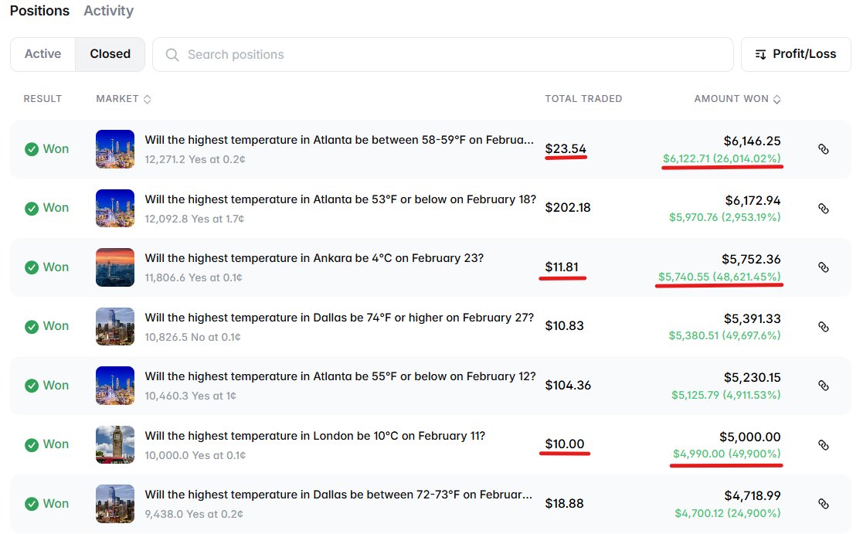The height and width of the screenshot is (534, 863).
Task: Open the Profit/Loss sort button
Action: coord(795,54)
